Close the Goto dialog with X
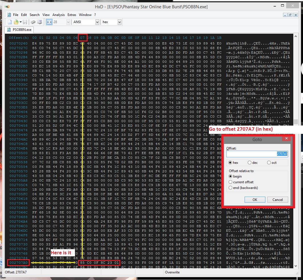 point(286,138)
